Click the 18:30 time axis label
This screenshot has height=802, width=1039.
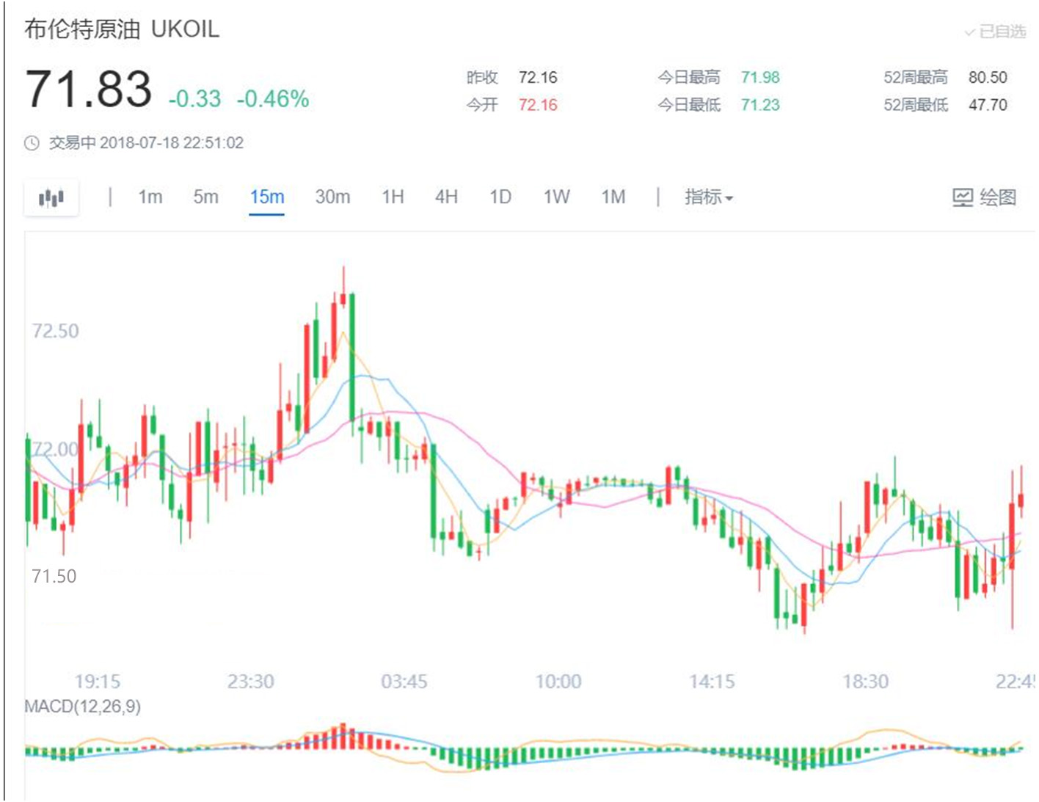tap(866, 682)
